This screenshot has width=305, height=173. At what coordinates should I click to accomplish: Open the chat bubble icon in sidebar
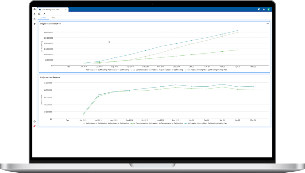(x=35, y=24)
